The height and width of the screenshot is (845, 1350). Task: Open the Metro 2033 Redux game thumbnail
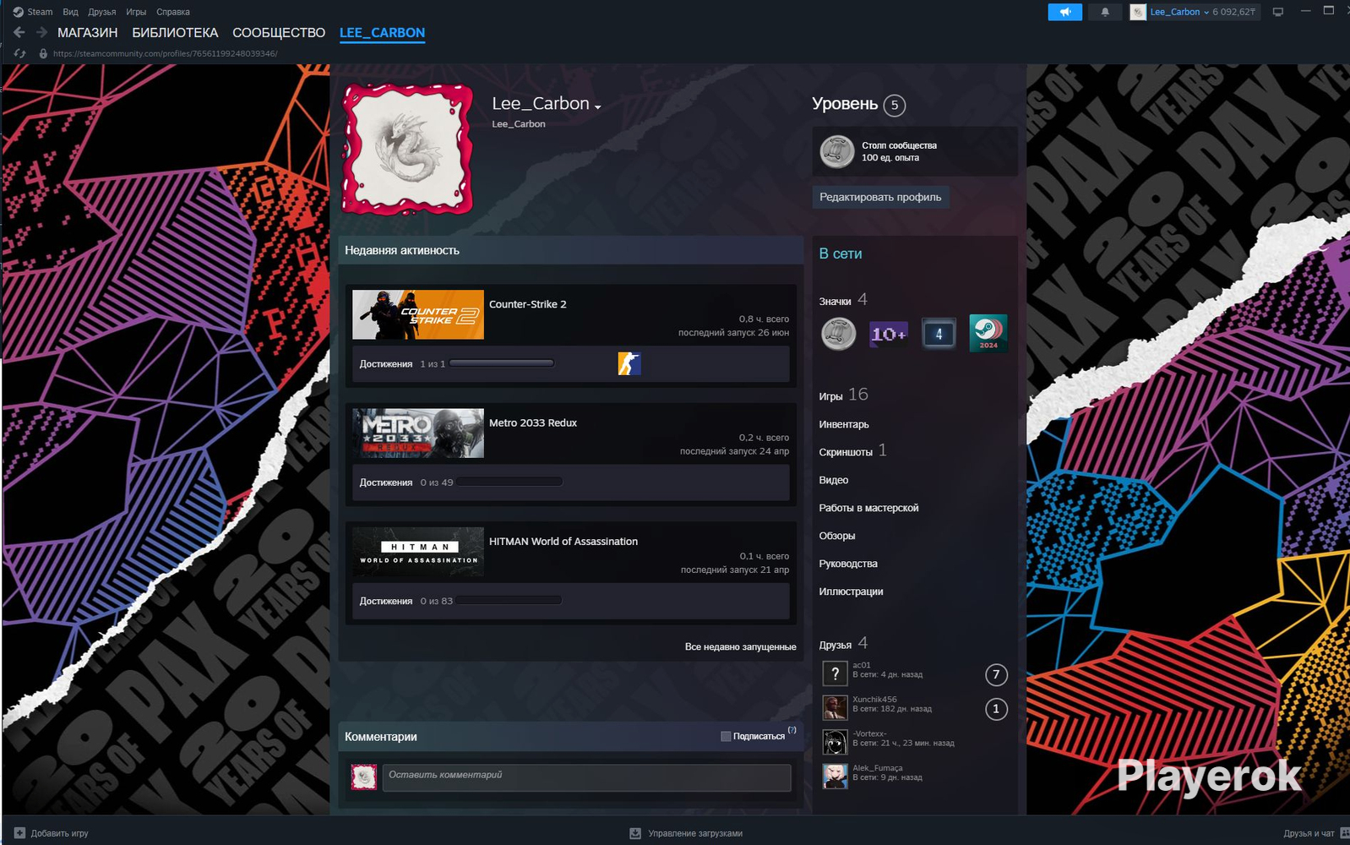pos(418,433)
